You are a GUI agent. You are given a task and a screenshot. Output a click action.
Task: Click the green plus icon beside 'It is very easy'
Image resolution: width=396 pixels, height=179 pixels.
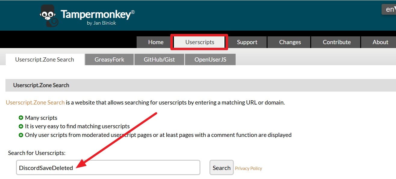(x=21, y=126)
